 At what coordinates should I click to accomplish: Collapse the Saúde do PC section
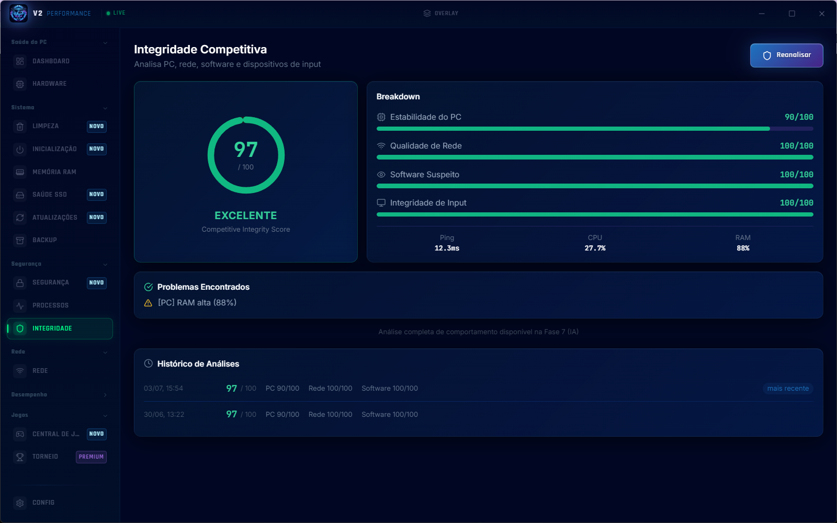point(105,42)
